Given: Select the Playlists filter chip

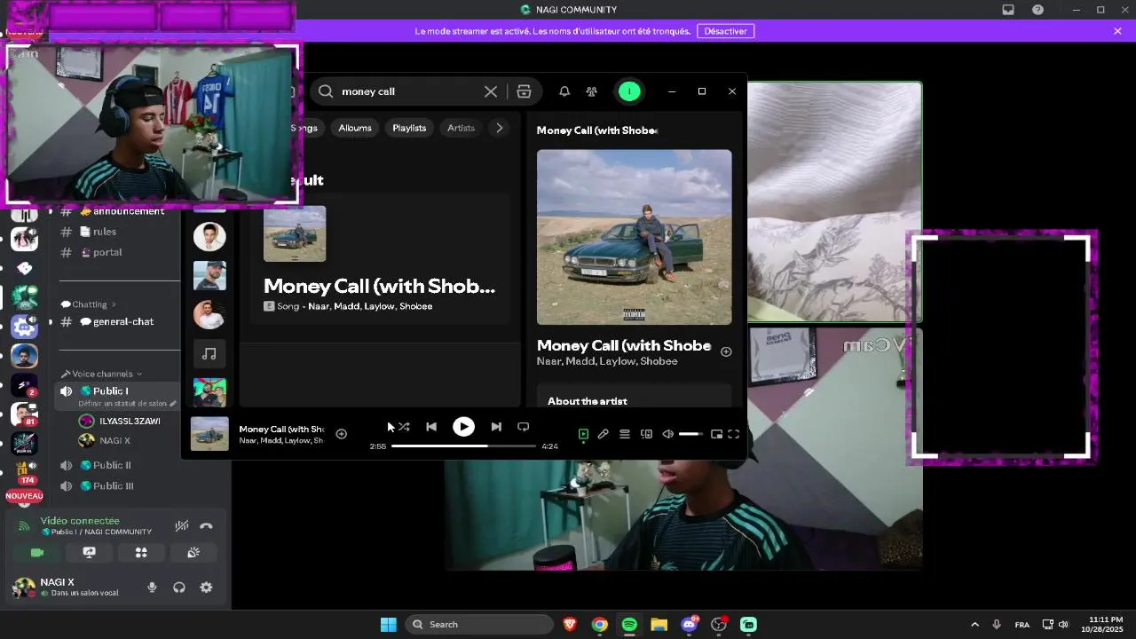Looking at the screenshot, I should (x=409, y=128).
